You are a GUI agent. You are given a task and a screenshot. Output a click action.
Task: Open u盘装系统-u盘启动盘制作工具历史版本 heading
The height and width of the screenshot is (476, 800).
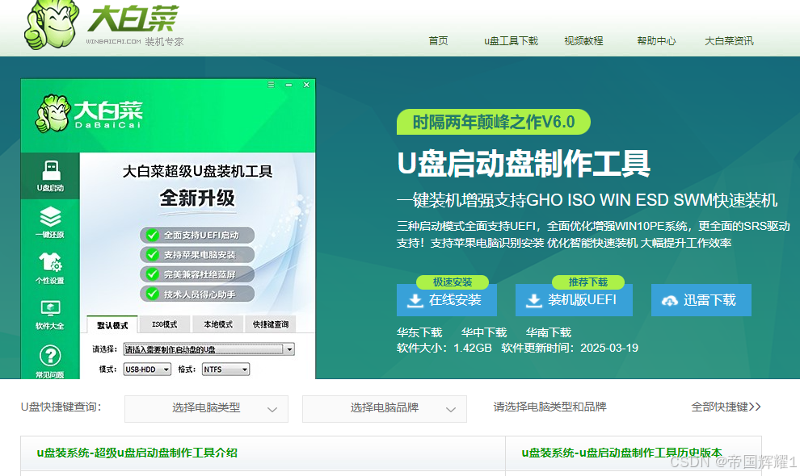(x=622, y=453)
